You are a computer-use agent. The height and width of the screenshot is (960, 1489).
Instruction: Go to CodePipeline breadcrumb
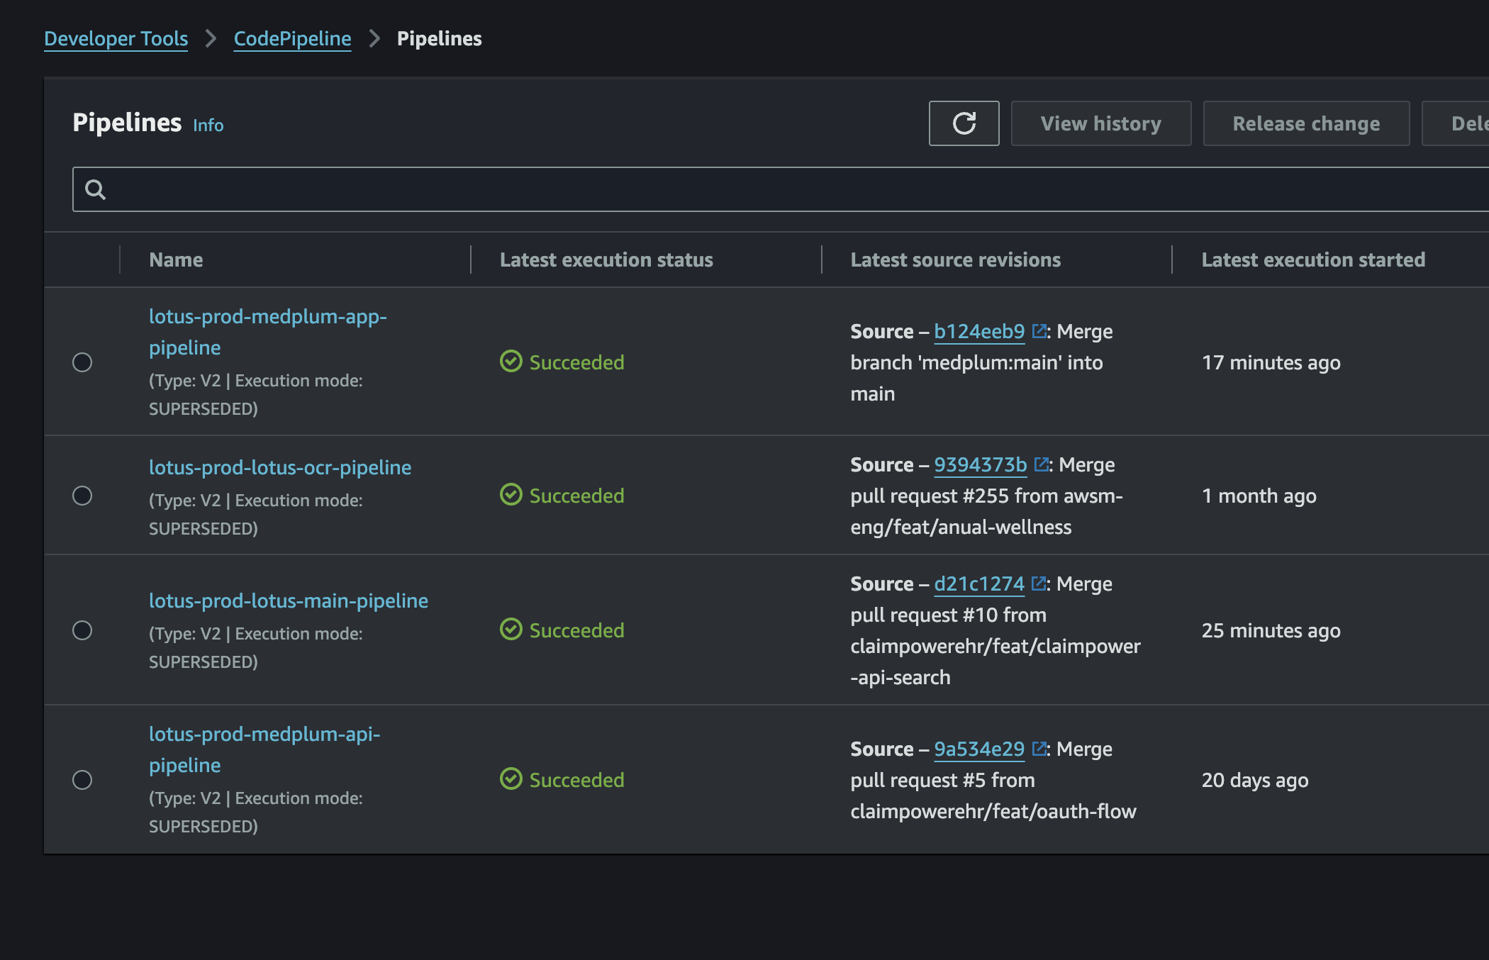tap(292, 38)
